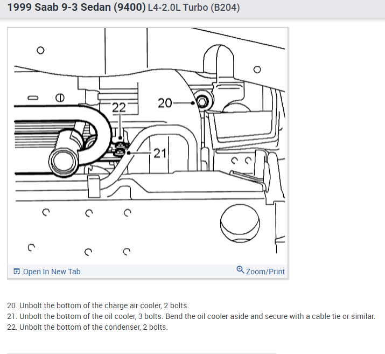Click the small hole at diagram top-left
The image size is (385, 354).
(40, 50)
